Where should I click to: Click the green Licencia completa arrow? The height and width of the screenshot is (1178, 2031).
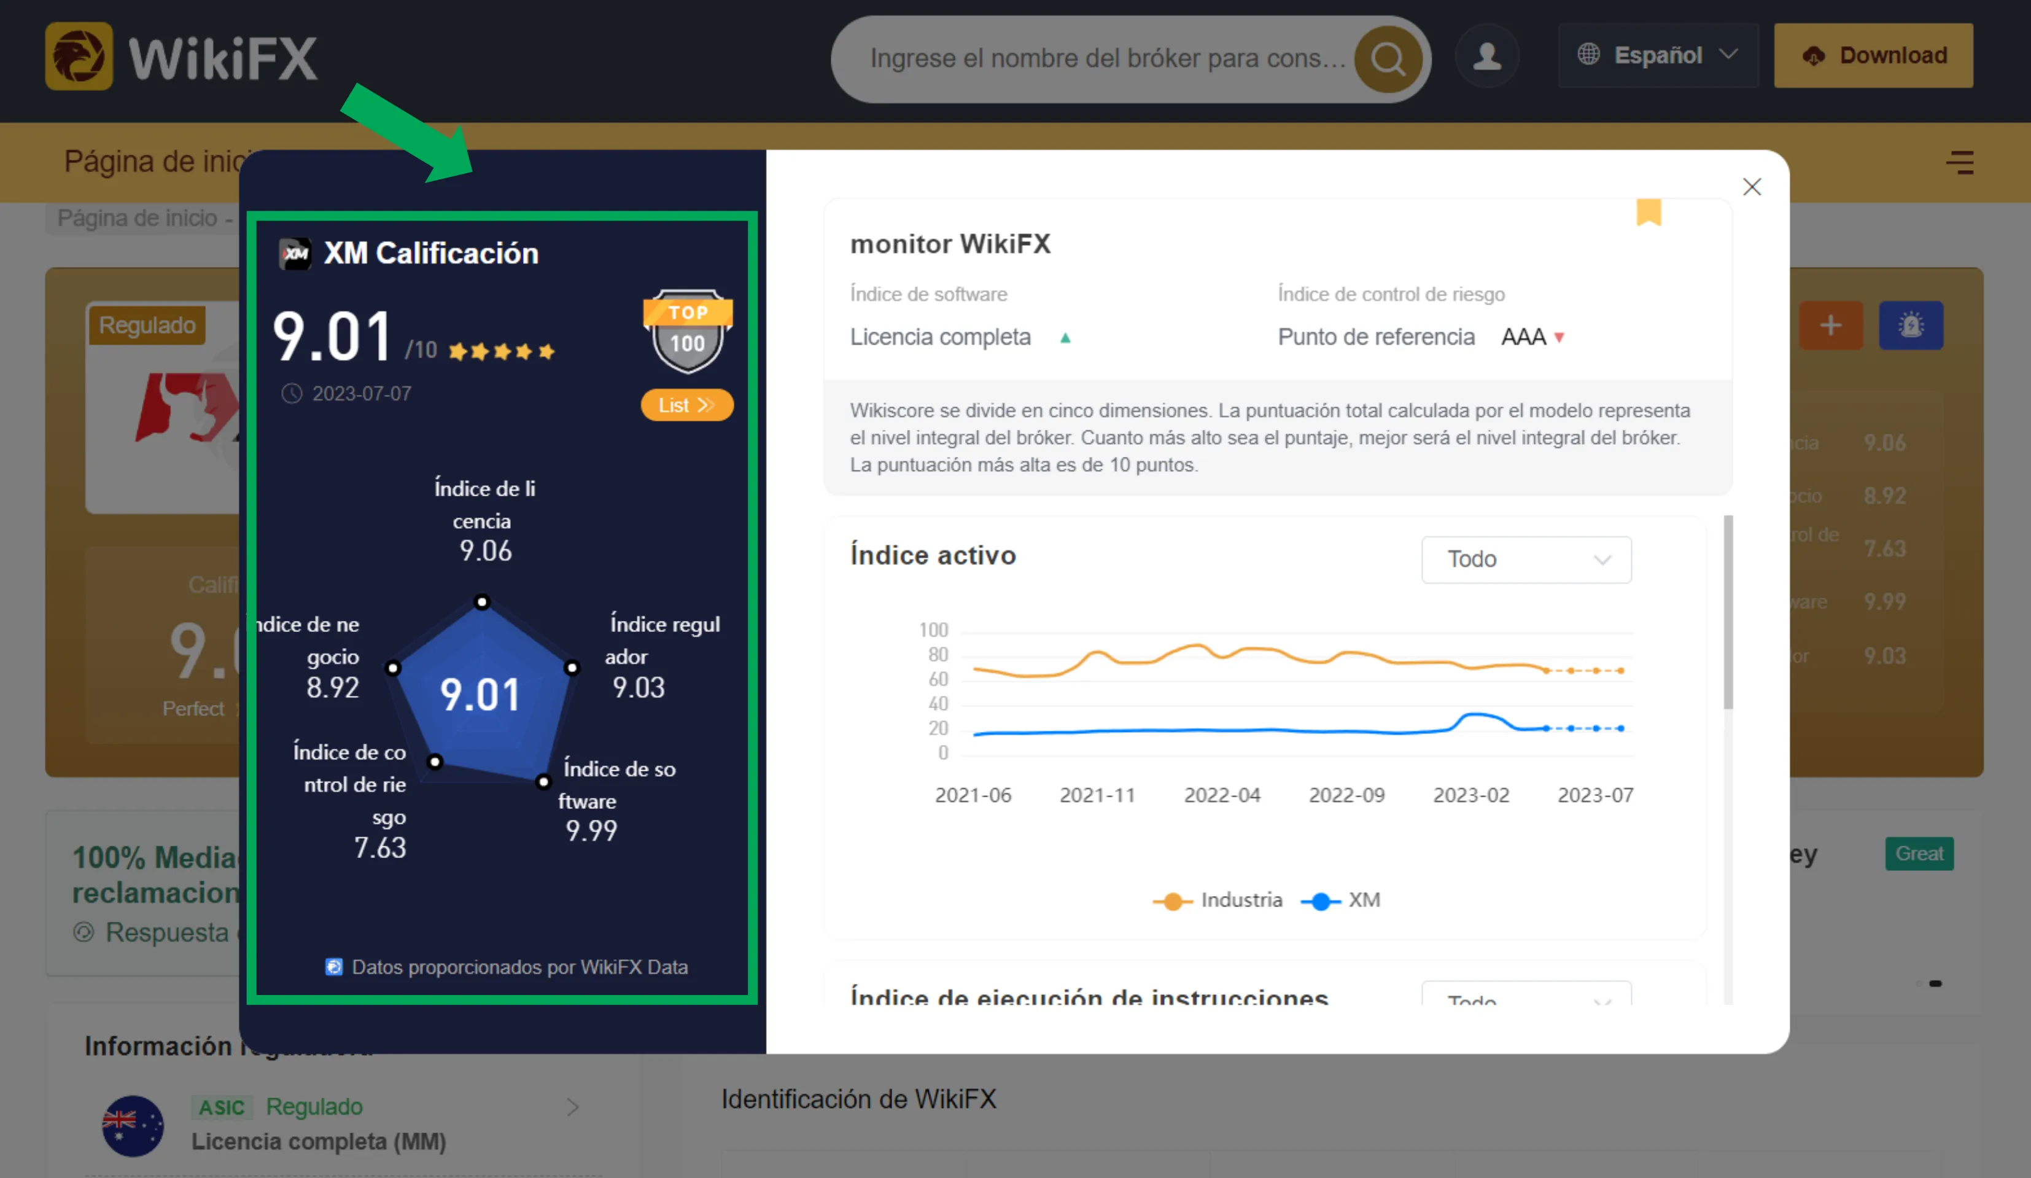pos(1065,338)
